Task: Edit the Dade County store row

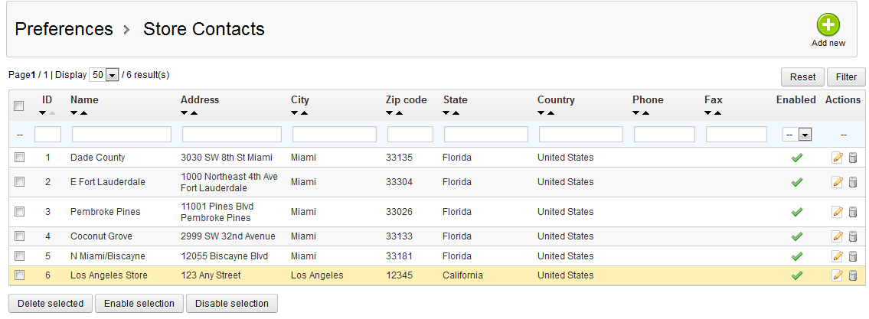Action: [x=838, y=158]
